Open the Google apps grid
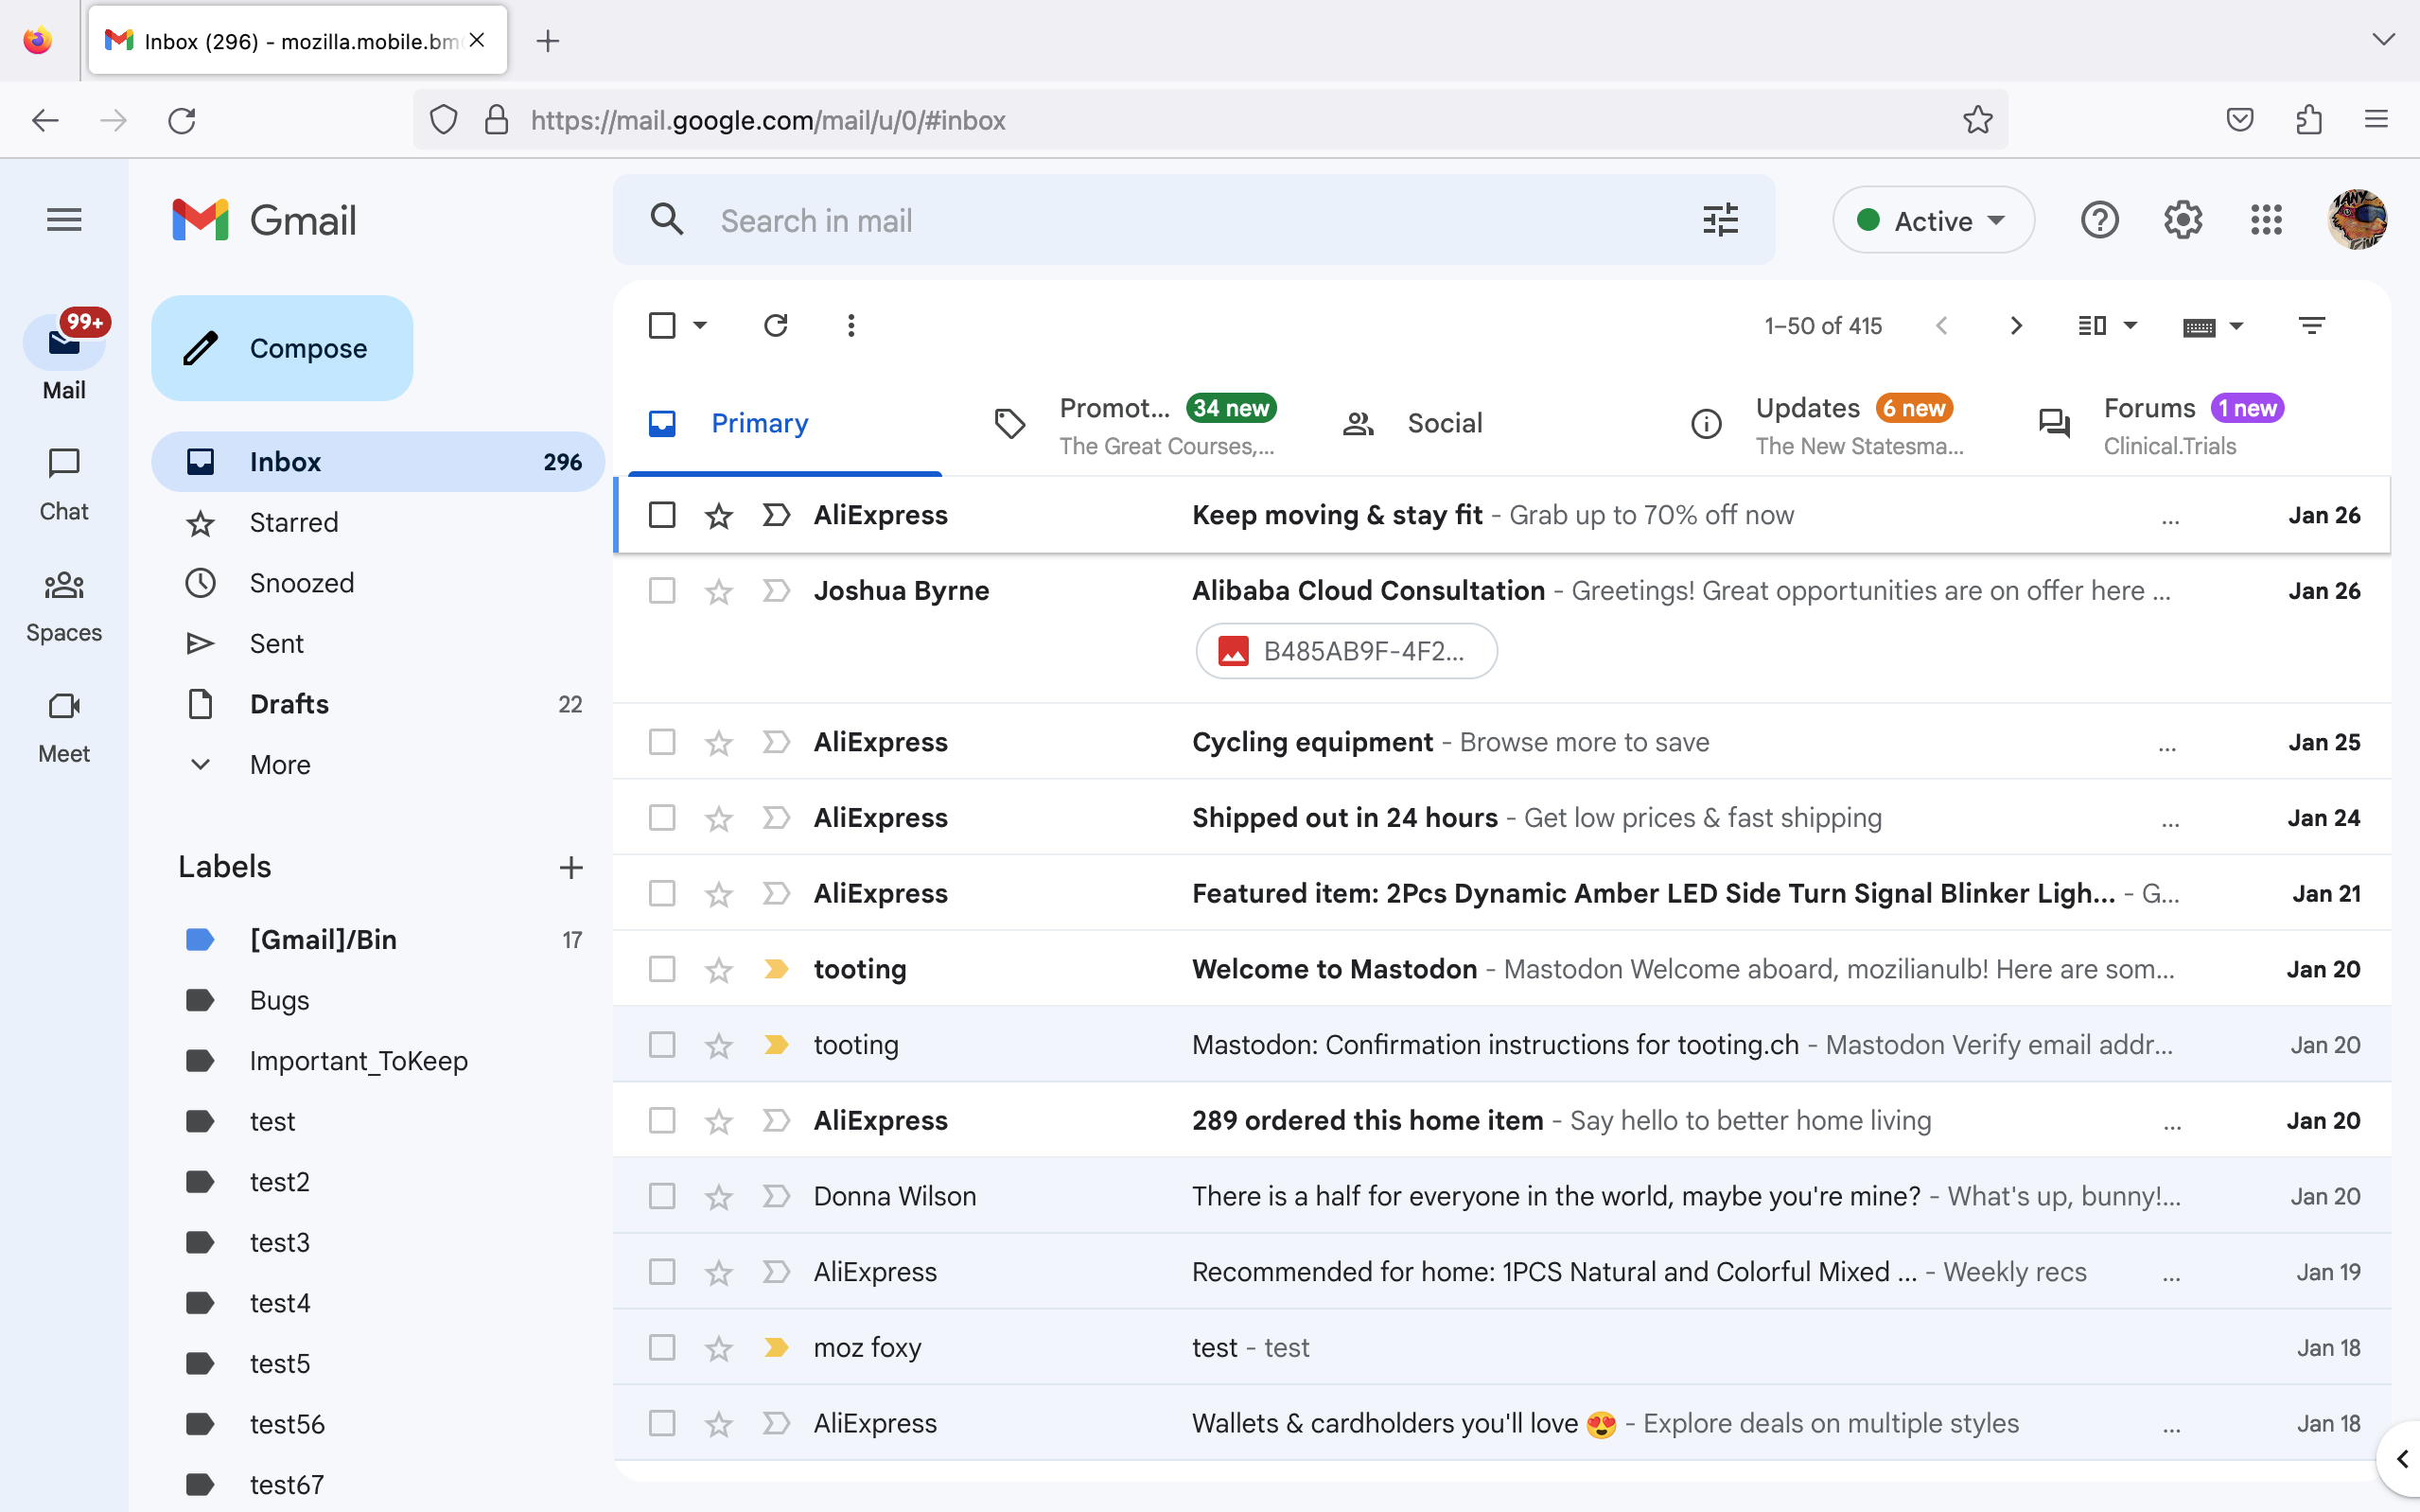The width and height of the screenshot is (2420, 1512). click(x=2265, y=220)
